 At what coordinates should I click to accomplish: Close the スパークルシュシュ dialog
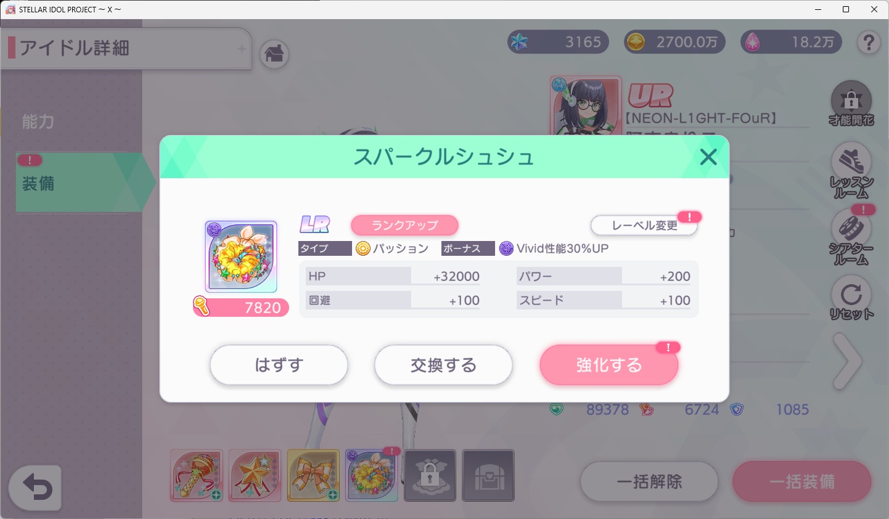click(708, 157)
